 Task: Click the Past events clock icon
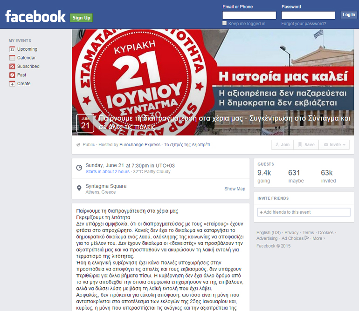point(12,75)
